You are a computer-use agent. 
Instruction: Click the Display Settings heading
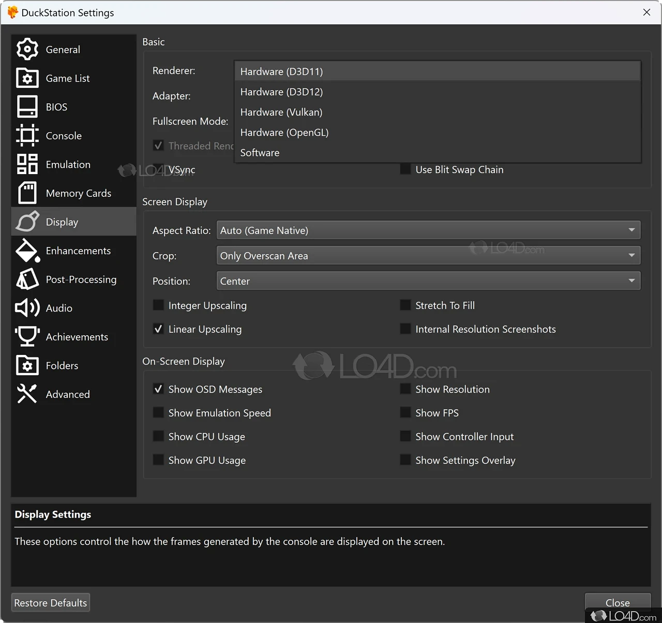[53, 515]
